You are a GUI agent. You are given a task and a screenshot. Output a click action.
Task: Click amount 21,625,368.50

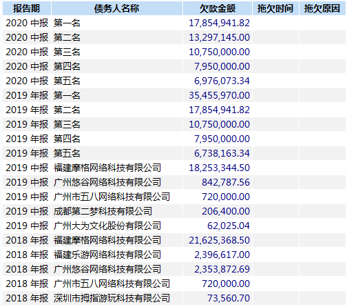tap(219, 240)
